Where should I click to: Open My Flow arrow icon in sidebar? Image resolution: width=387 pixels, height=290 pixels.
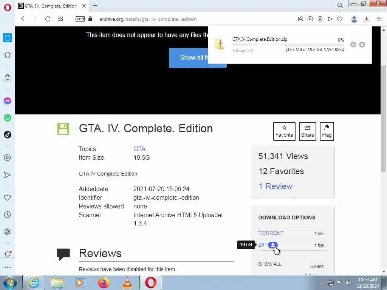pyautogui.click(x=8, y=175)
